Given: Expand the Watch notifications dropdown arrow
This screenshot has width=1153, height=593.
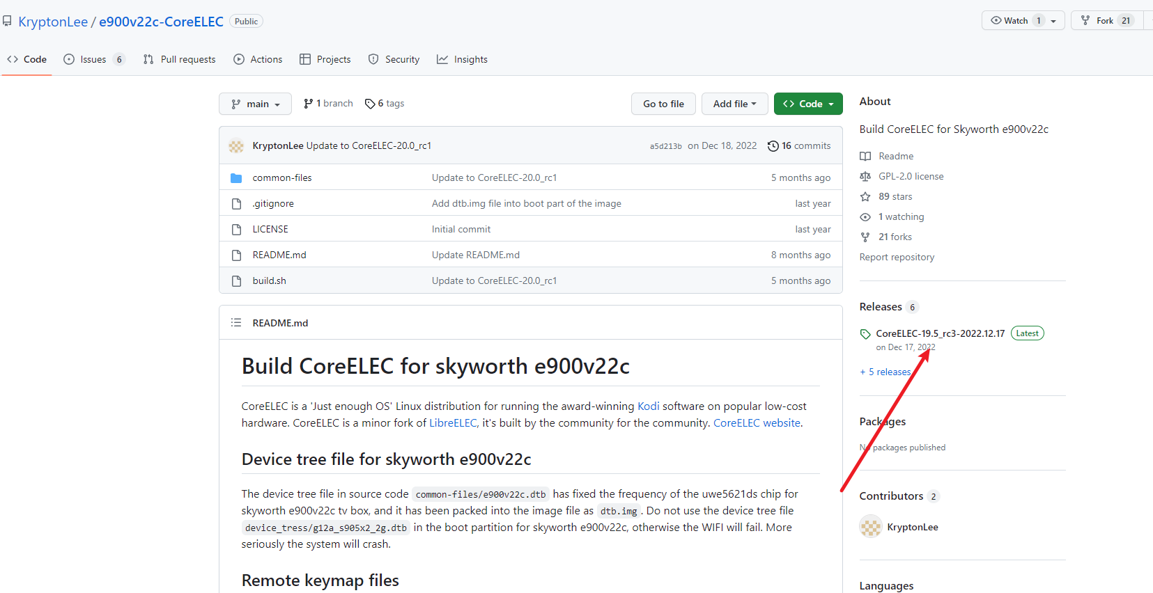Looking at the screenshot, I should (1053, 21).
